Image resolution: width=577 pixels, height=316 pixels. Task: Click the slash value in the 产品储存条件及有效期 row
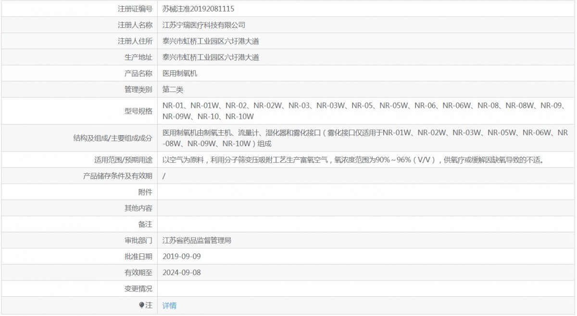[164, 176]
